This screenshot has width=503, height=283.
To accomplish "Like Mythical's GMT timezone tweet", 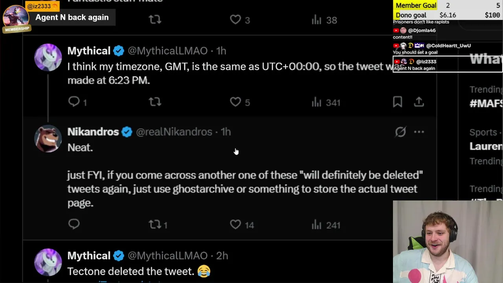I will [x=235, y=102].
